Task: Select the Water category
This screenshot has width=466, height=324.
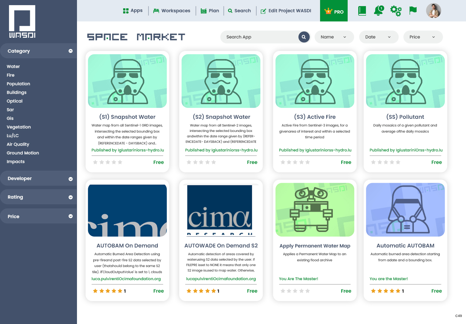Action: [x=13, y=67]
